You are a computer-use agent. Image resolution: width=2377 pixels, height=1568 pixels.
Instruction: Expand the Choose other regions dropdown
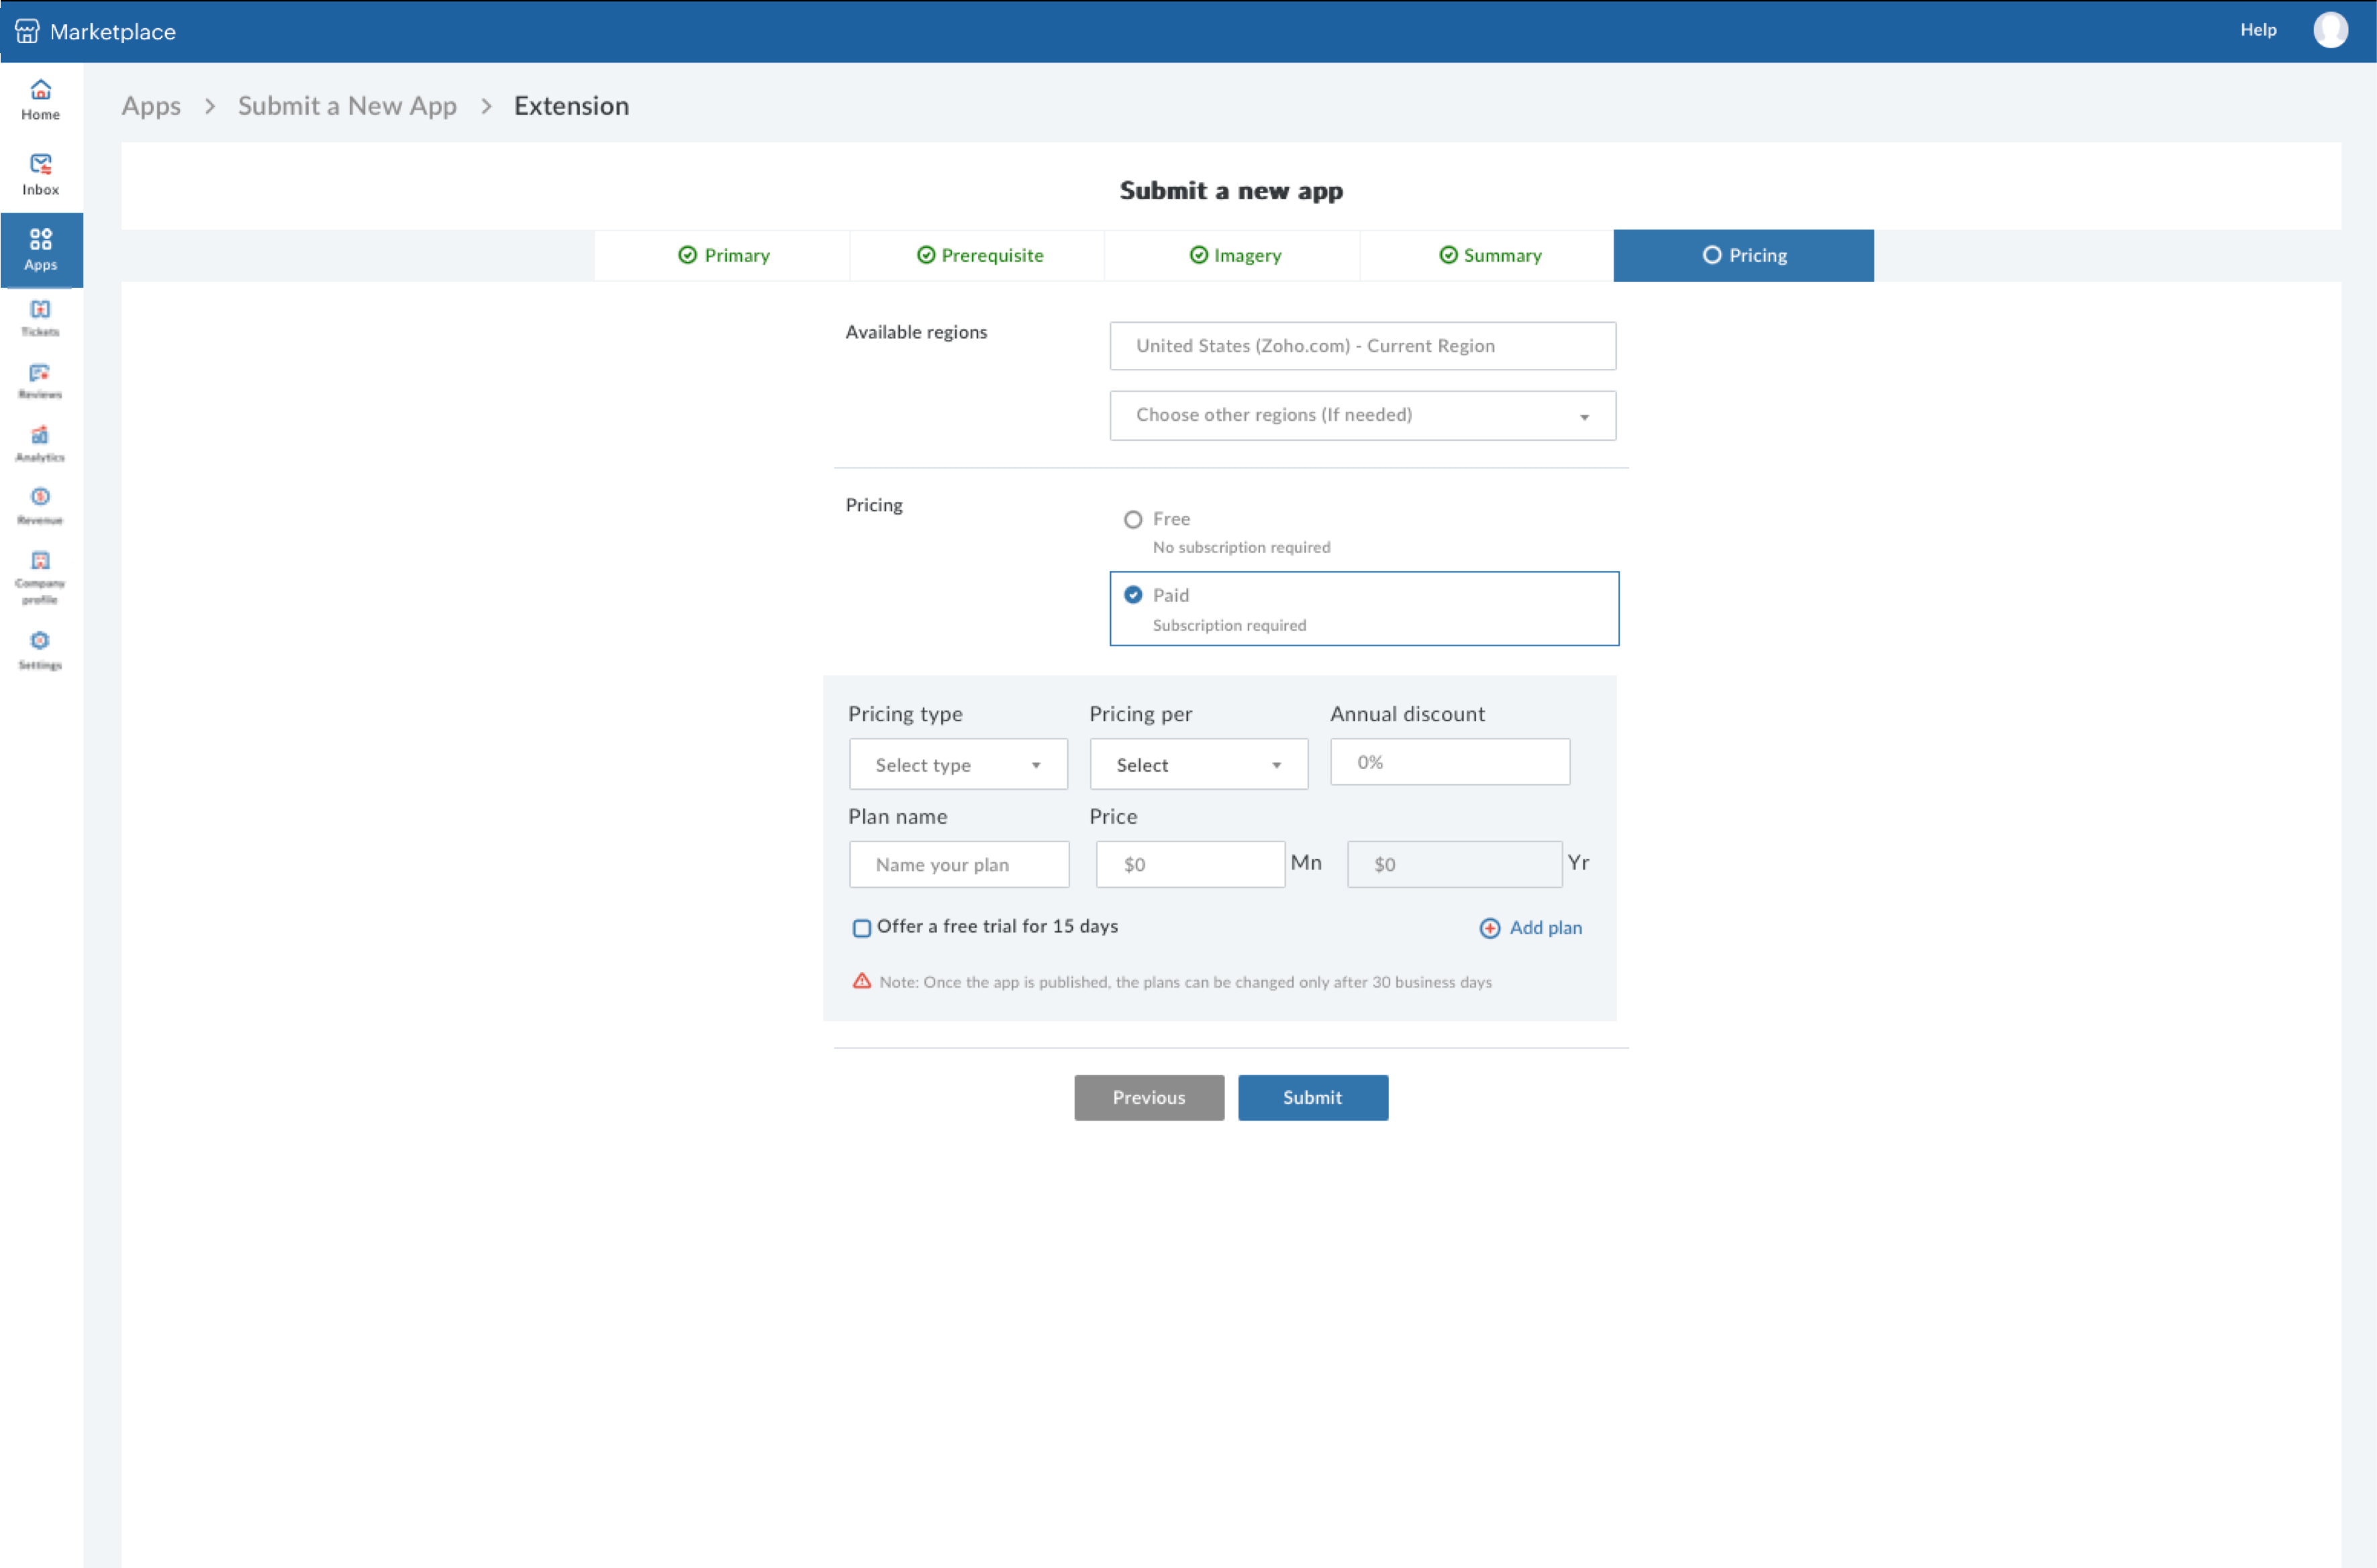pyautogui.click(x=1361, y=415)
